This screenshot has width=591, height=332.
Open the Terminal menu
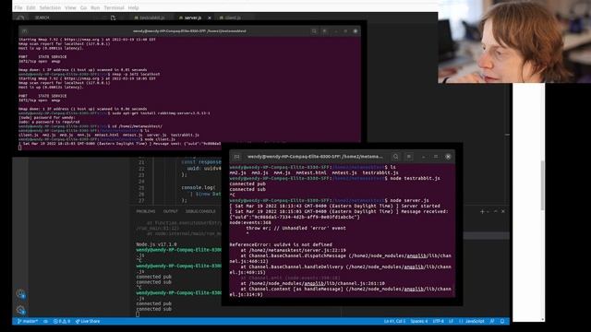[114, 7]
